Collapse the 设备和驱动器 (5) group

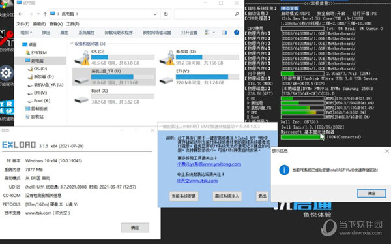click(x=71, y=44)
